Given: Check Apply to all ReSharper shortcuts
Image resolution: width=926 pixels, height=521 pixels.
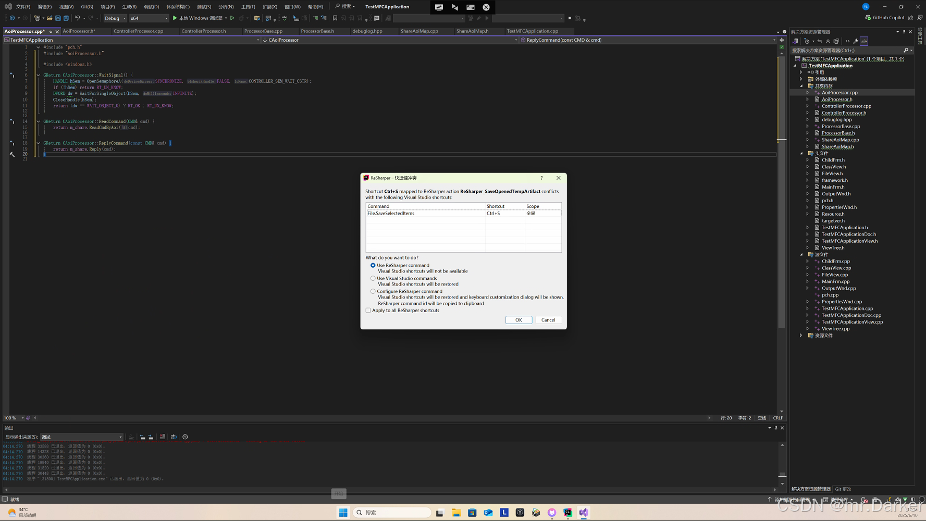Looking at the screenshot, I should 368,310.
